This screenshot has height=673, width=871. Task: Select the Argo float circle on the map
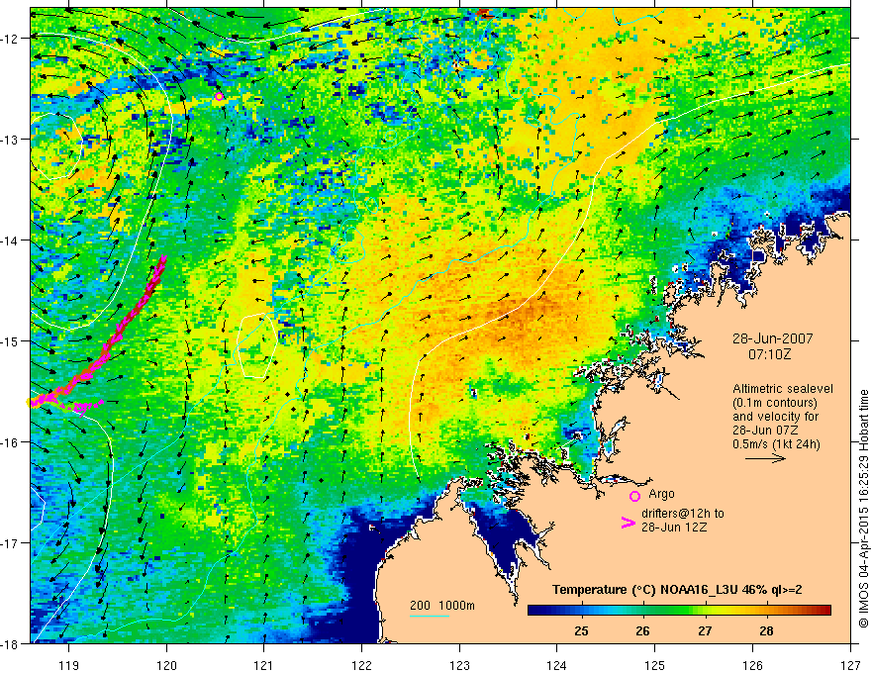point(219,97)
